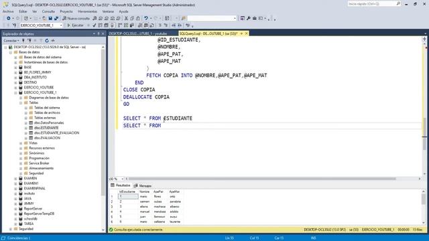The width and height of the screenshot is (429, 241).
Task: Click the Find in files icon
Action: pyautogui.click(x=183, y=18)
